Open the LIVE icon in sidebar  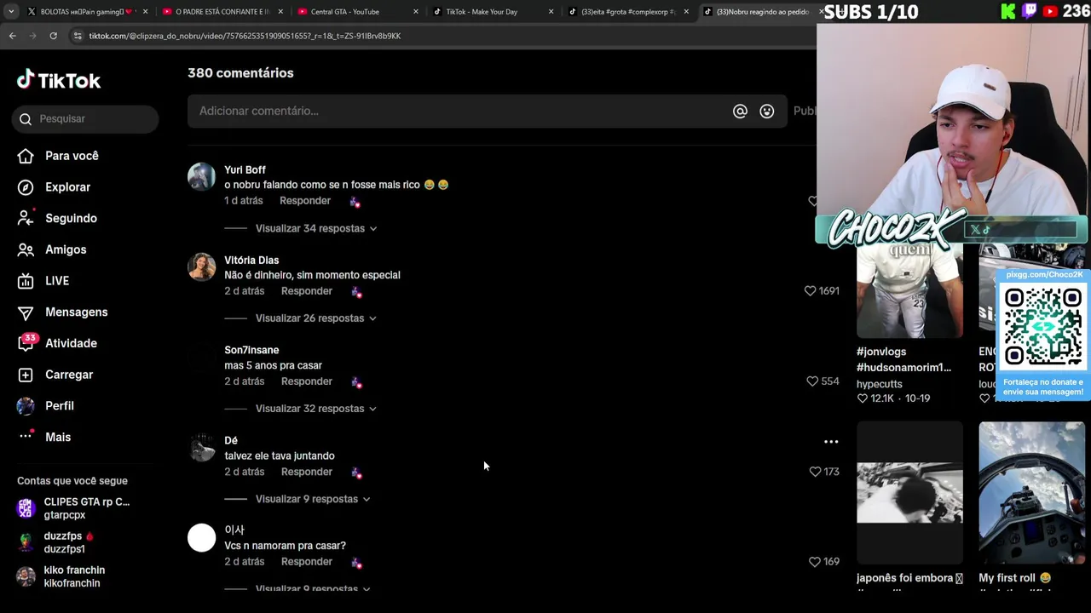point(26,281)
